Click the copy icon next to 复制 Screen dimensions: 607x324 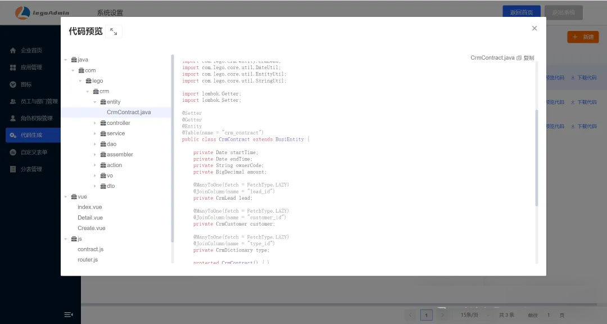(519, 58)
